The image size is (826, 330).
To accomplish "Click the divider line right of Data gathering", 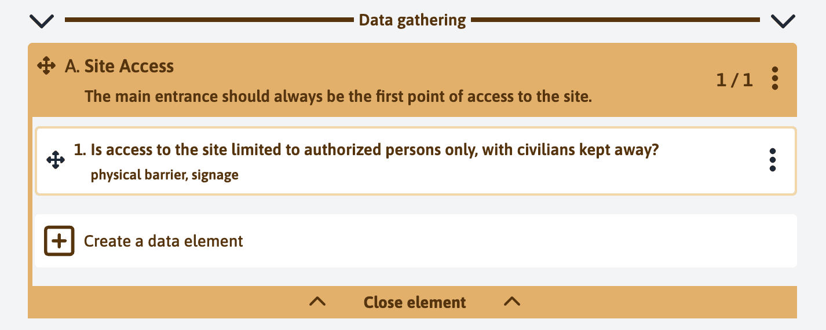I will point(614,20).
